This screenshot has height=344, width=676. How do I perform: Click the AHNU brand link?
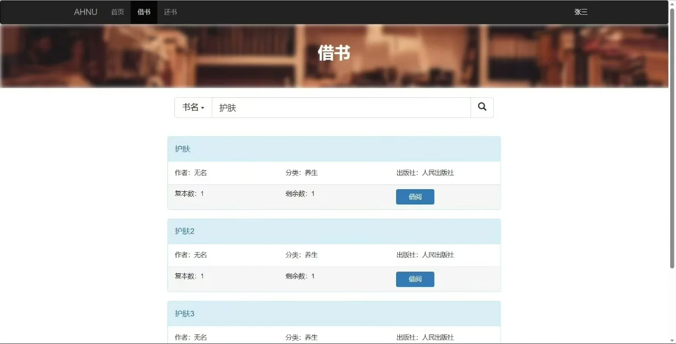pos(85,12)
